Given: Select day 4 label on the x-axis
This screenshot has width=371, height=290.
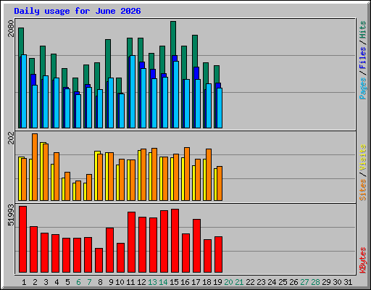Looking at the screenshot, I should [57, 282].
